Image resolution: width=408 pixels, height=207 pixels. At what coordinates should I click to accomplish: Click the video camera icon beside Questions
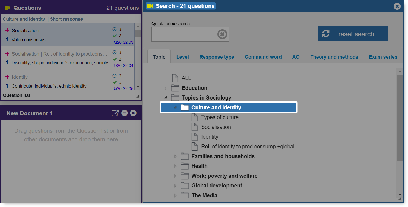8,8
